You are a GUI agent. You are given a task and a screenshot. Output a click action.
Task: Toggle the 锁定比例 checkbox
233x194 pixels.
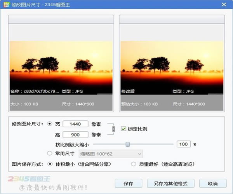pos(123,129)
